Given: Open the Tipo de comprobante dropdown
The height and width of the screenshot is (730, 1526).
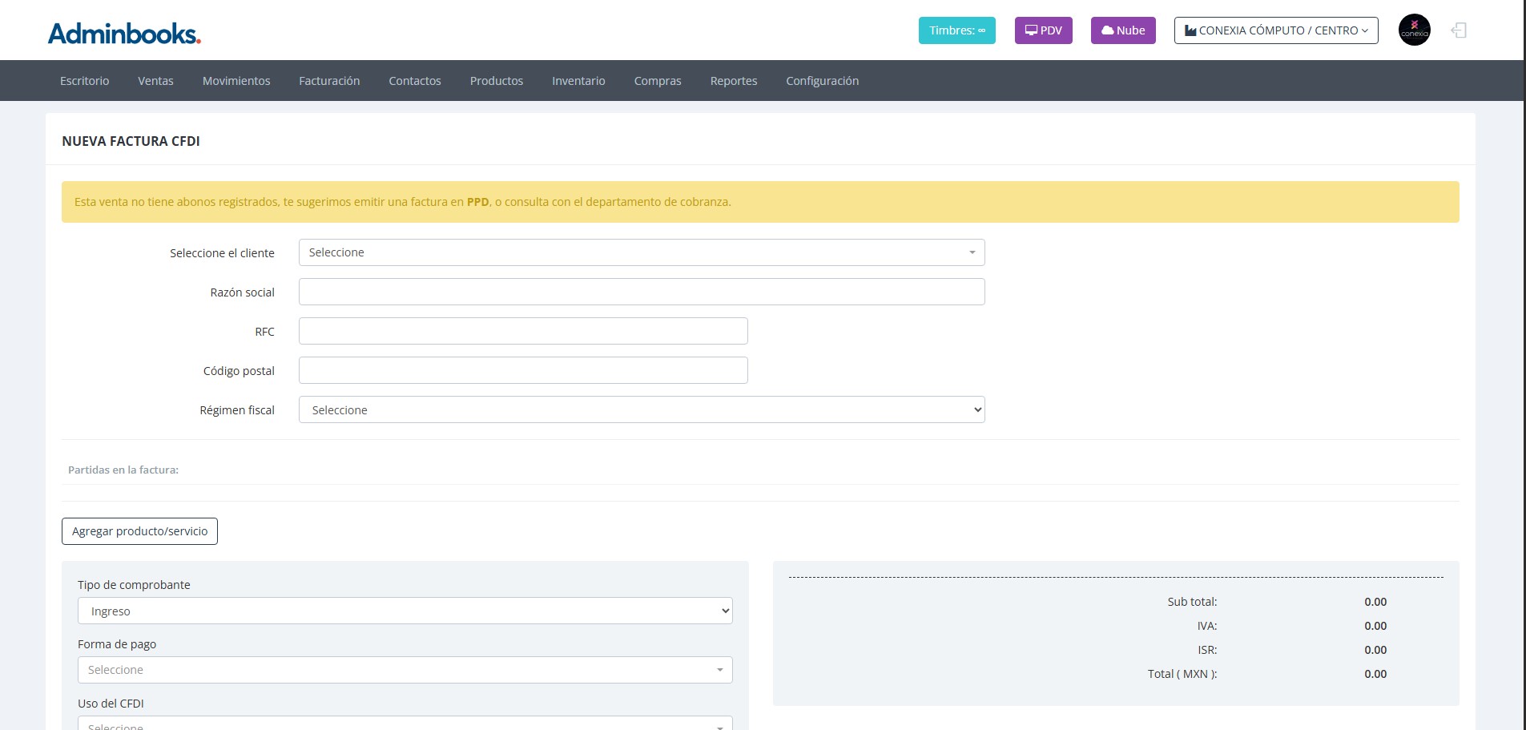Looking at the screenshot, I should (405, 611).
